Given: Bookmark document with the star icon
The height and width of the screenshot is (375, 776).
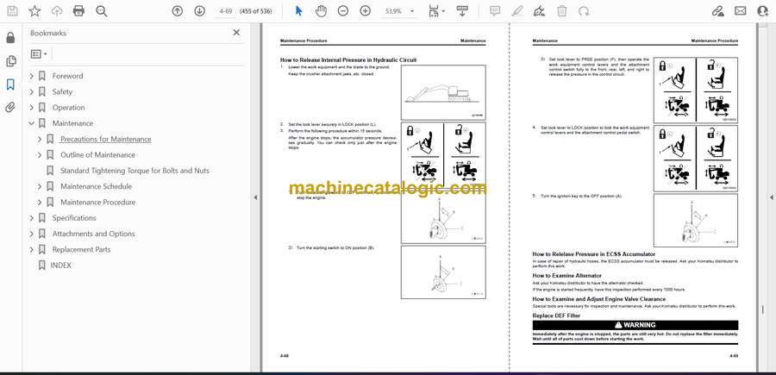Looking at the screenshot, I should 34,11.
